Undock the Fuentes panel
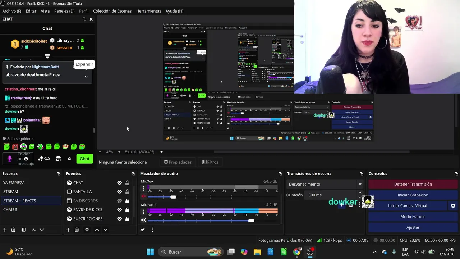This screenshot has width=460, height=259. click(x=133, y=174)
